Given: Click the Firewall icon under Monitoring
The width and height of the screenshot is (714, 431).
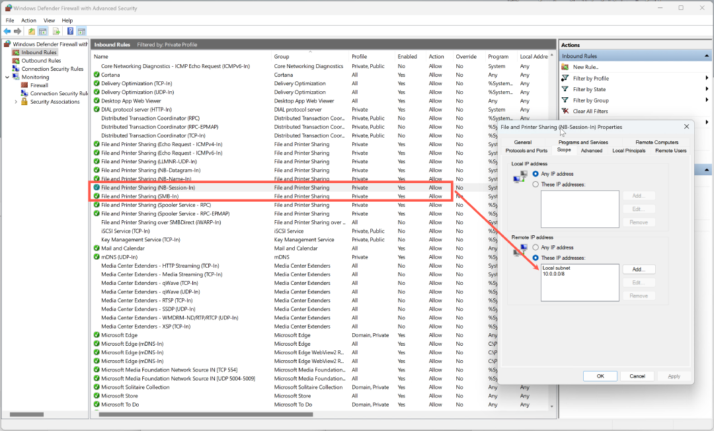Looking at the screenshot, I should 24,85.
